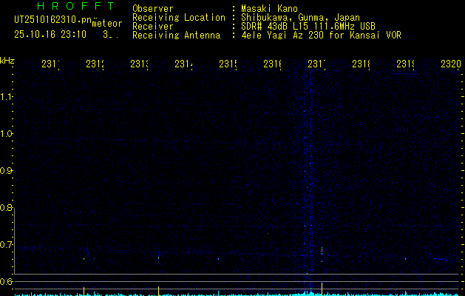Select the timestamp 25.10.16 23:10

coord(50,35)
